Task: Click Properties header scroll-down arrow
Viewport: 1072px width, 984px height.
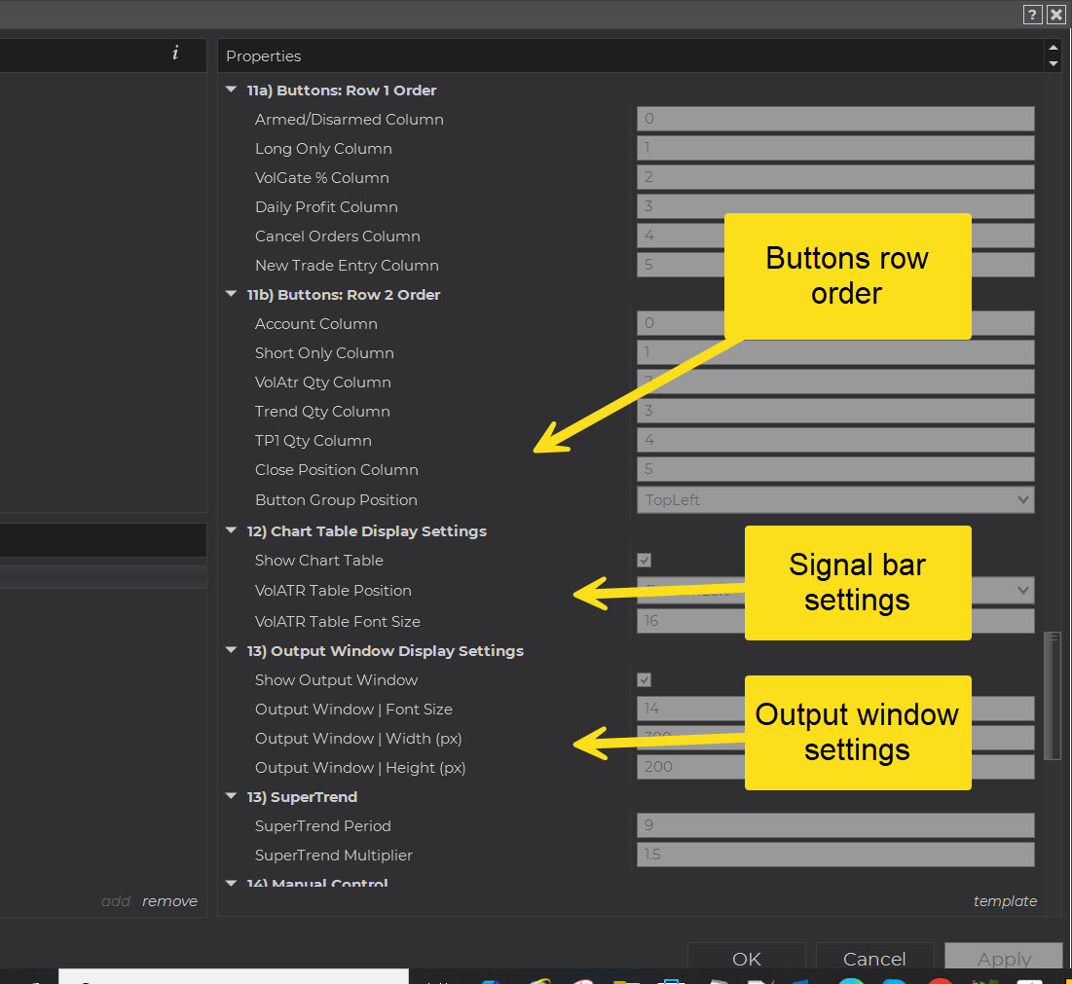Action: 1053,63
